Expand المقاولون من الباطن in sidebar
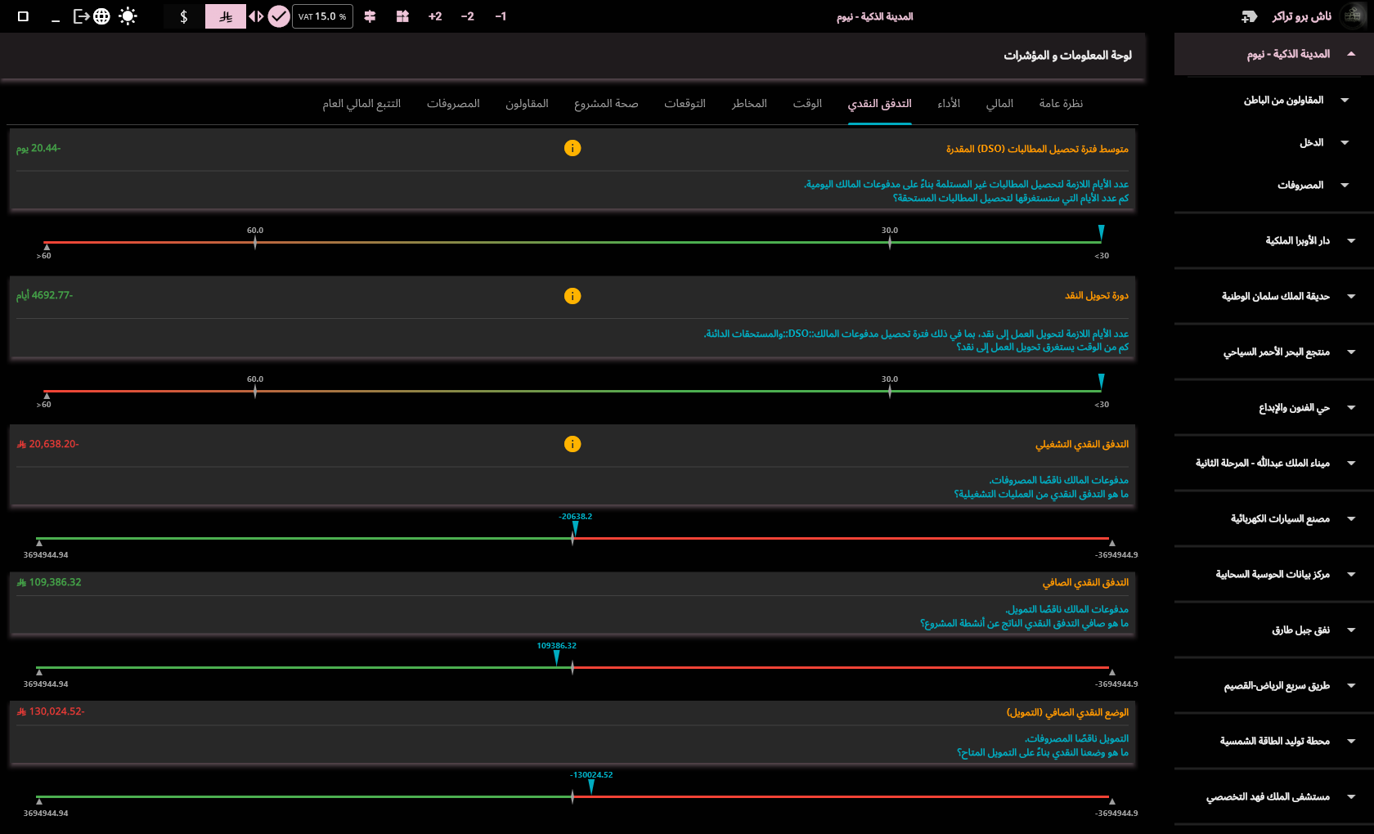This screenshot has height=834, width=1374. (1345, 100)
